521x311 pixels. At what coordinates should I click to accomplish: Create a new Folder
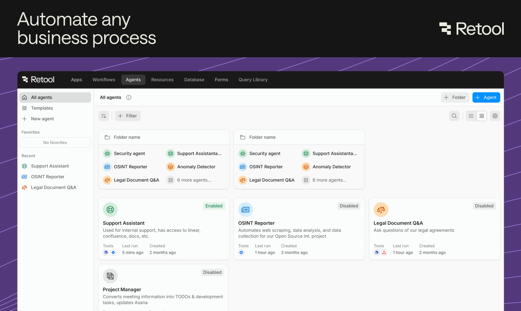click(x=455, y=97)
